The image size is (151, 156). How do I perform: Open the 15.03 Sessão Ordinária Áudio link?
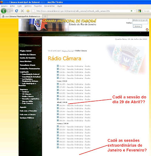point(75,136)
